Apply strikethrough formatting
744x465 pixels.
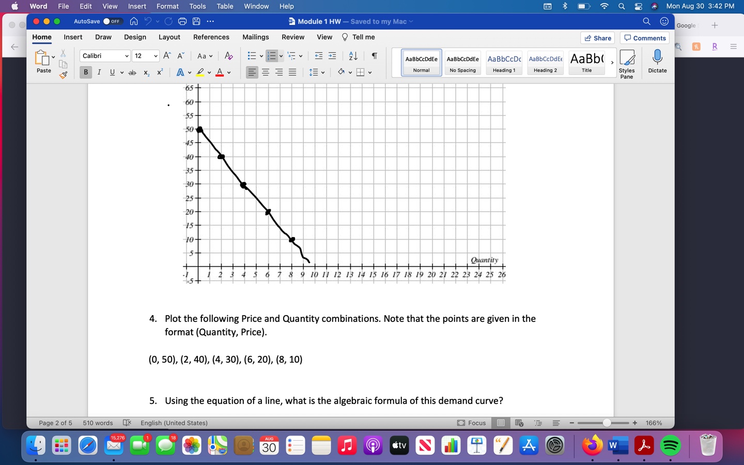point(132,72)
